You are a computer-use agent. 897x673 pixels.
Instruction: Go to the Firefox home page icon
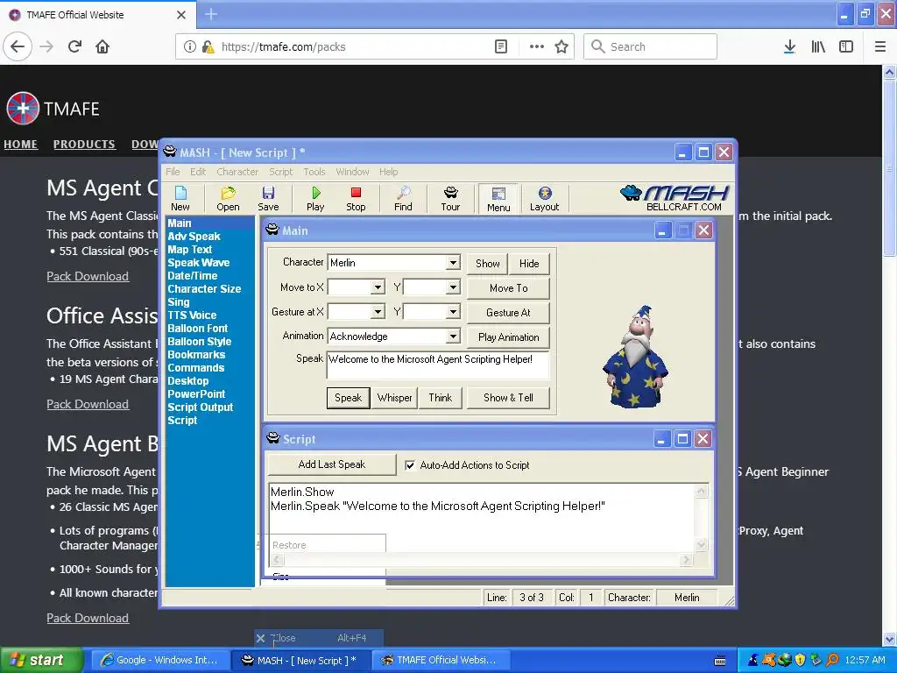coord(102,46)
